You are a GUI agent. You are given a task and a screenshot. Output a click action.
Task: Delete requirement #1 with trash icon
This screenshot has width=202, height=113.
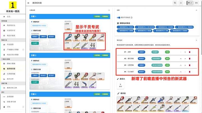[189, 52]
